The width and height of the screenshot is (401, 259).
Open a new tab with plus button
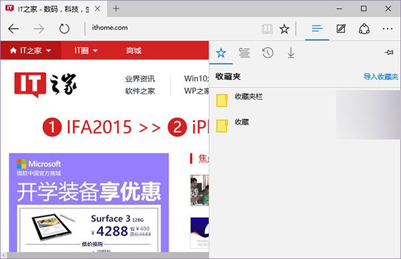point(116,9)
